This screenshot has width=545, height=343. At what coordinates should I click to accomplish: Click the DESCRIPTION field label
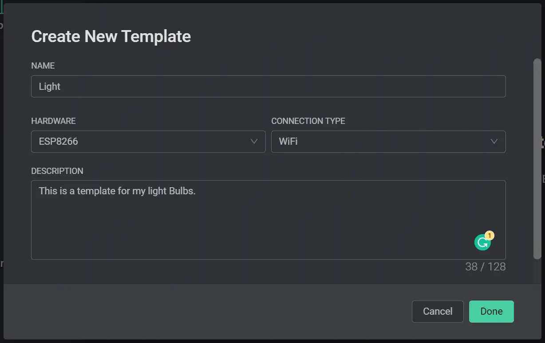(x=57, y=171)
